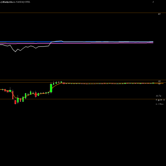Viewport: 166px width, 166px height.
Task: Click the 41 price axis label
Action: (159, 14)
